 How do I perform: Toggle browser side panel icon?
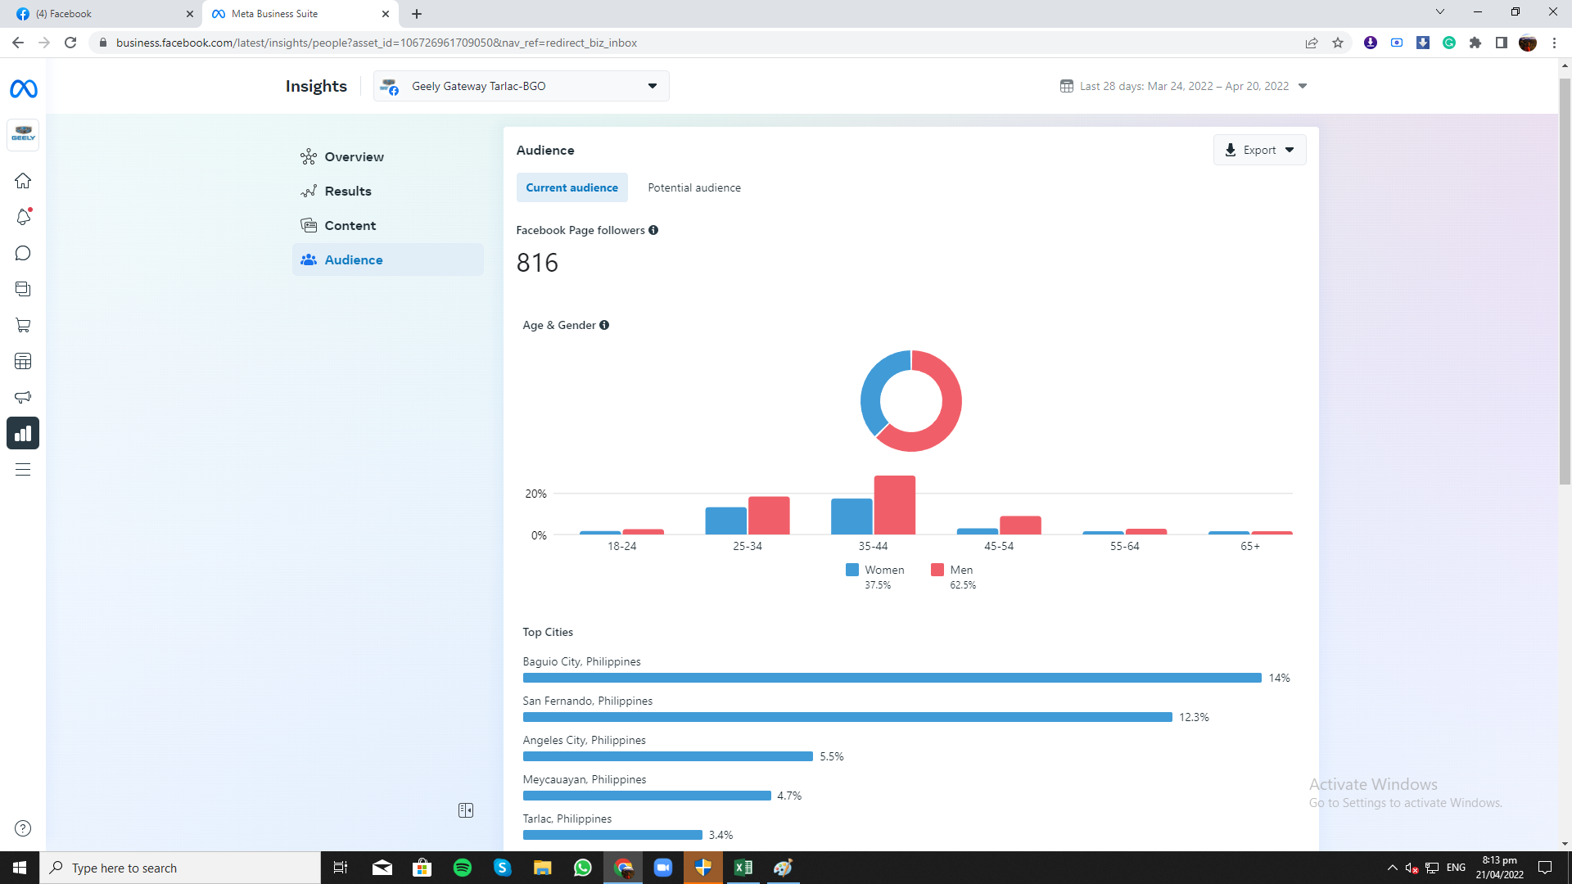pos(1502,43)
